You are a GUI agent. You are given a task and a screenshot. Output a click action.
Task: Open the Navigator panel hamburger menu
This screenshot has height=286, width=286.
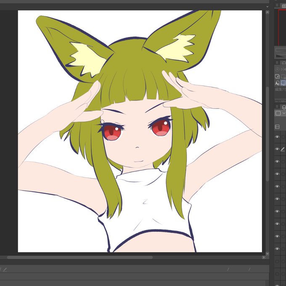[277, 5]
